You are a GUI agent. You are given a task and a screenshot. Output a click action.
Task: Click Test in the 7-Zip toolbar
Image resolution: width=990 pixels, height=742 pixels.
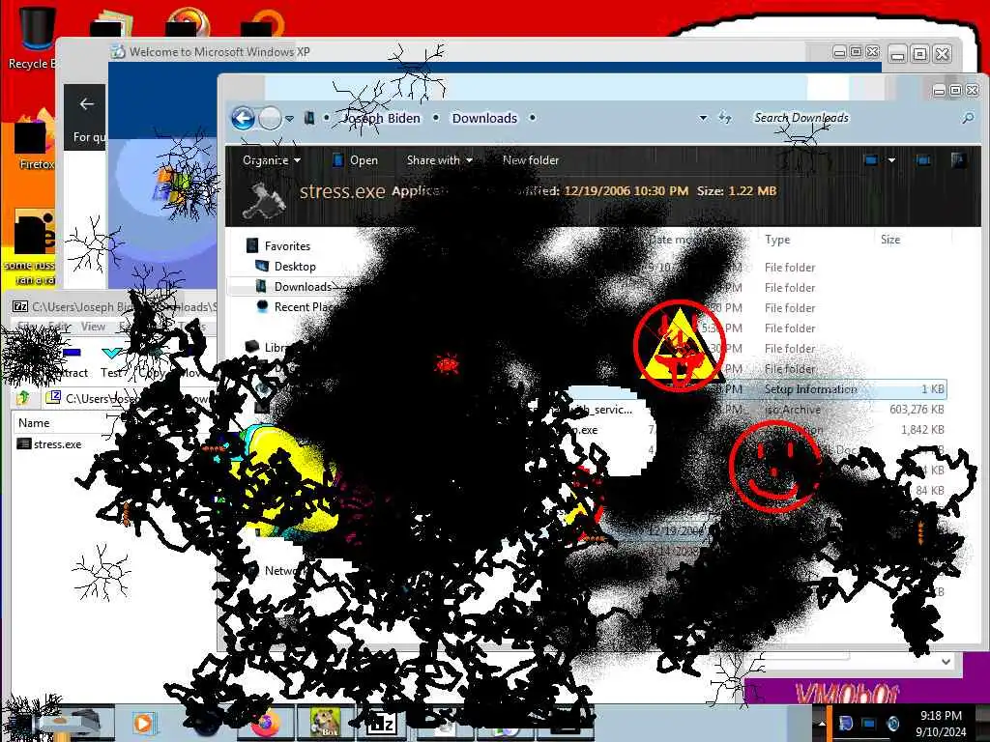coord(112,362)
